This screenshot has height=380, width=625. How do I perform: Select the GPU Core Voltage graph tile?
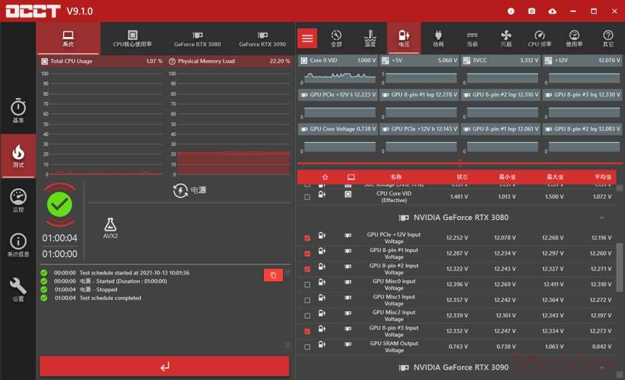point(337,139)
